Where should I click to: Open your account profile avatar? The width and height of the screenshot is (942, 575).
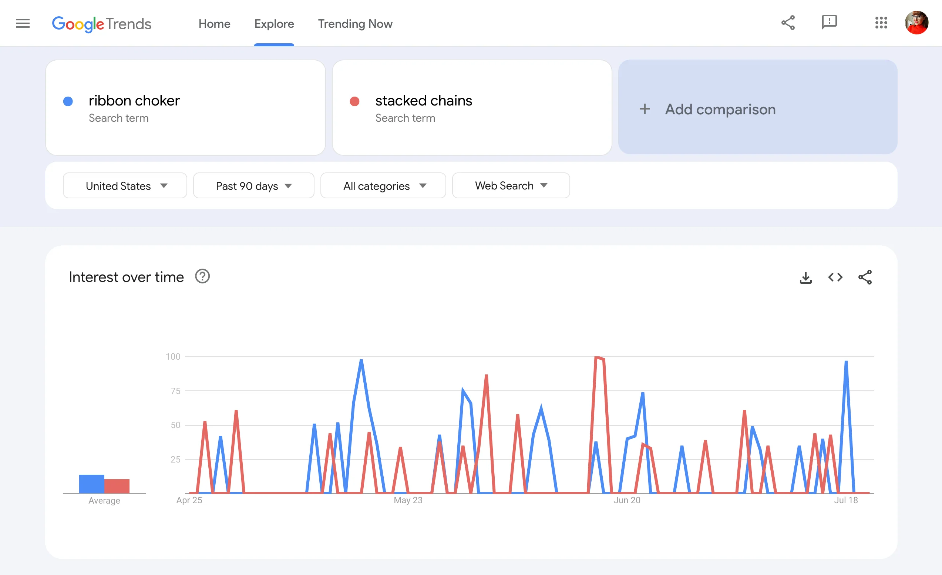click(x=916, y=23)
